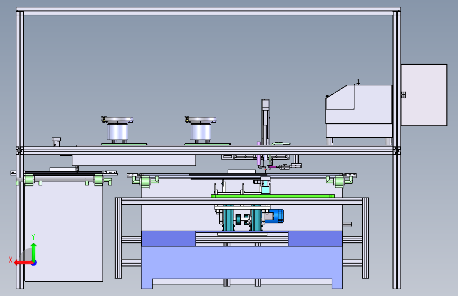
Task: Select the small stand at the left end of the shelf
Action: click(x=57, y=142)
